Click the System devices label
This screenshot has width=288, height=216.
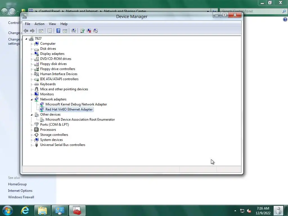click(51, 140)
